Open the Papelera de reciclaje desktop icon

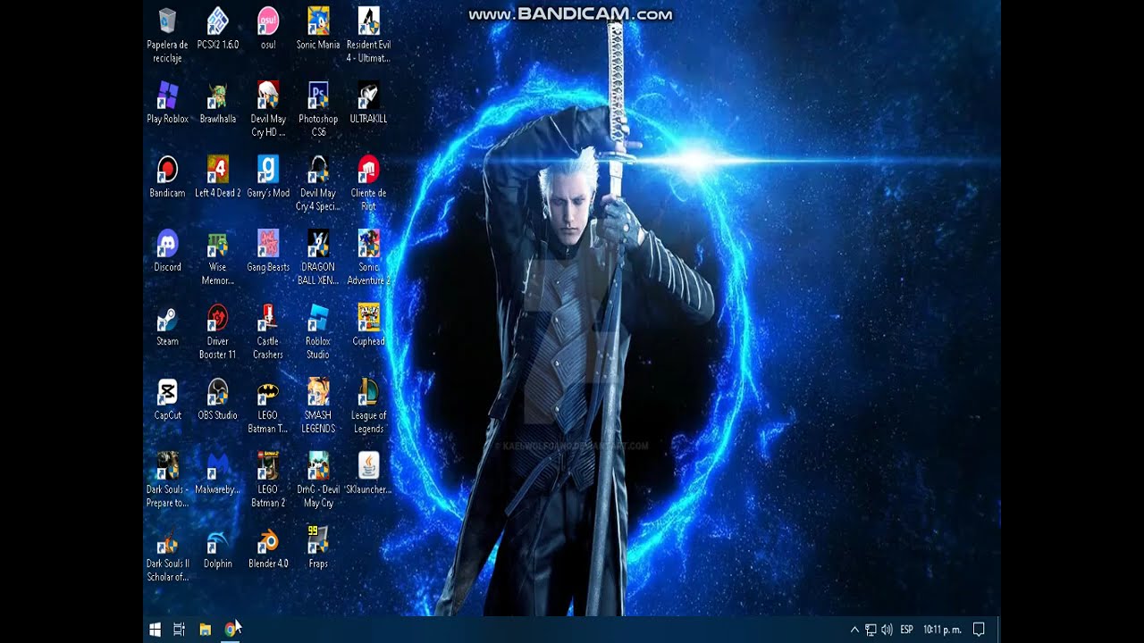pos(167,35)
